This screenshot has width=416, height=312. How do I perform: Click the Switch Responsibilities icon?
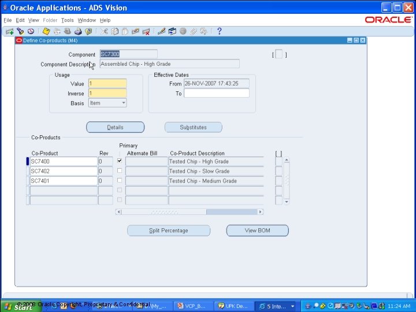click(68, 32)
